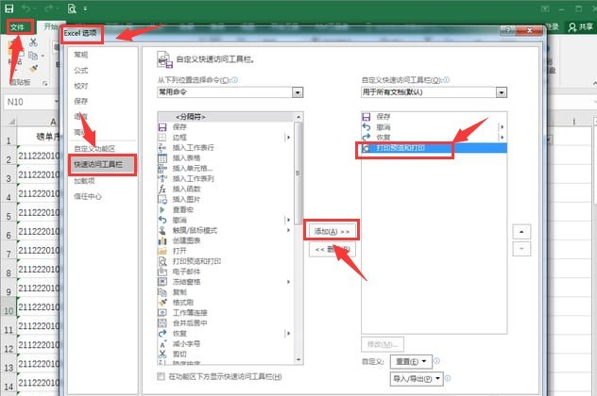This screenshot has height=396, width=597.
Task: Click the Save icon in title bar
Action: 9,8
